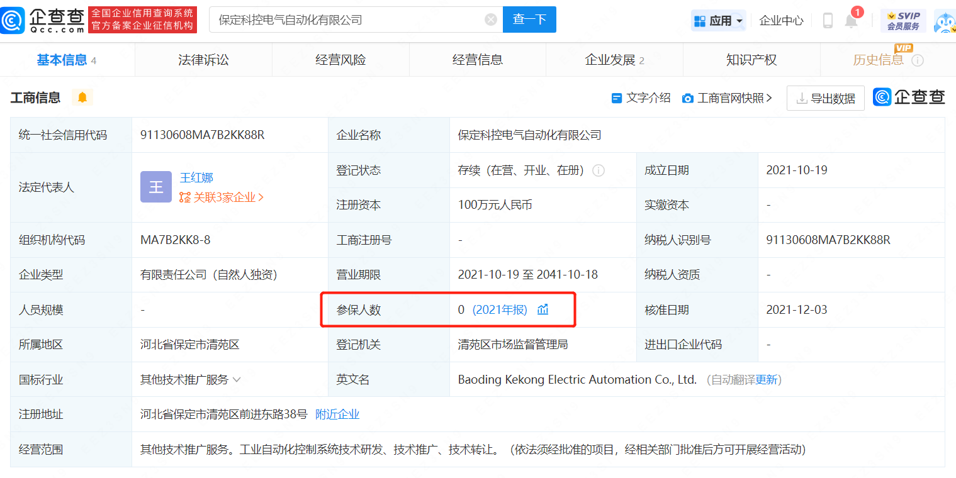Click the 企业名称 value 保定科控电气自动化有限公司
Viewport: 956px width, 478px height.
pos(529,135)
